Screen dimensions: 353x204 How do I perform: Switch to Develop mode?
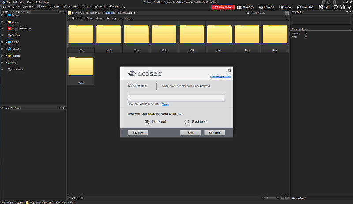pos(305,7)
